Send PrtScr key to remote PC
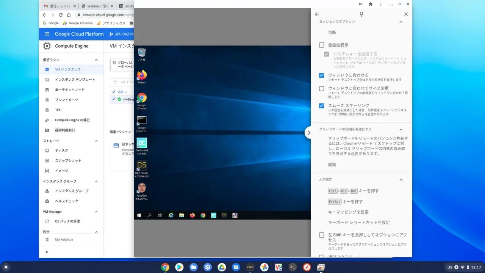Image resolution: width=485 pixels, height=273 pixels. click(x=345, y=201)
